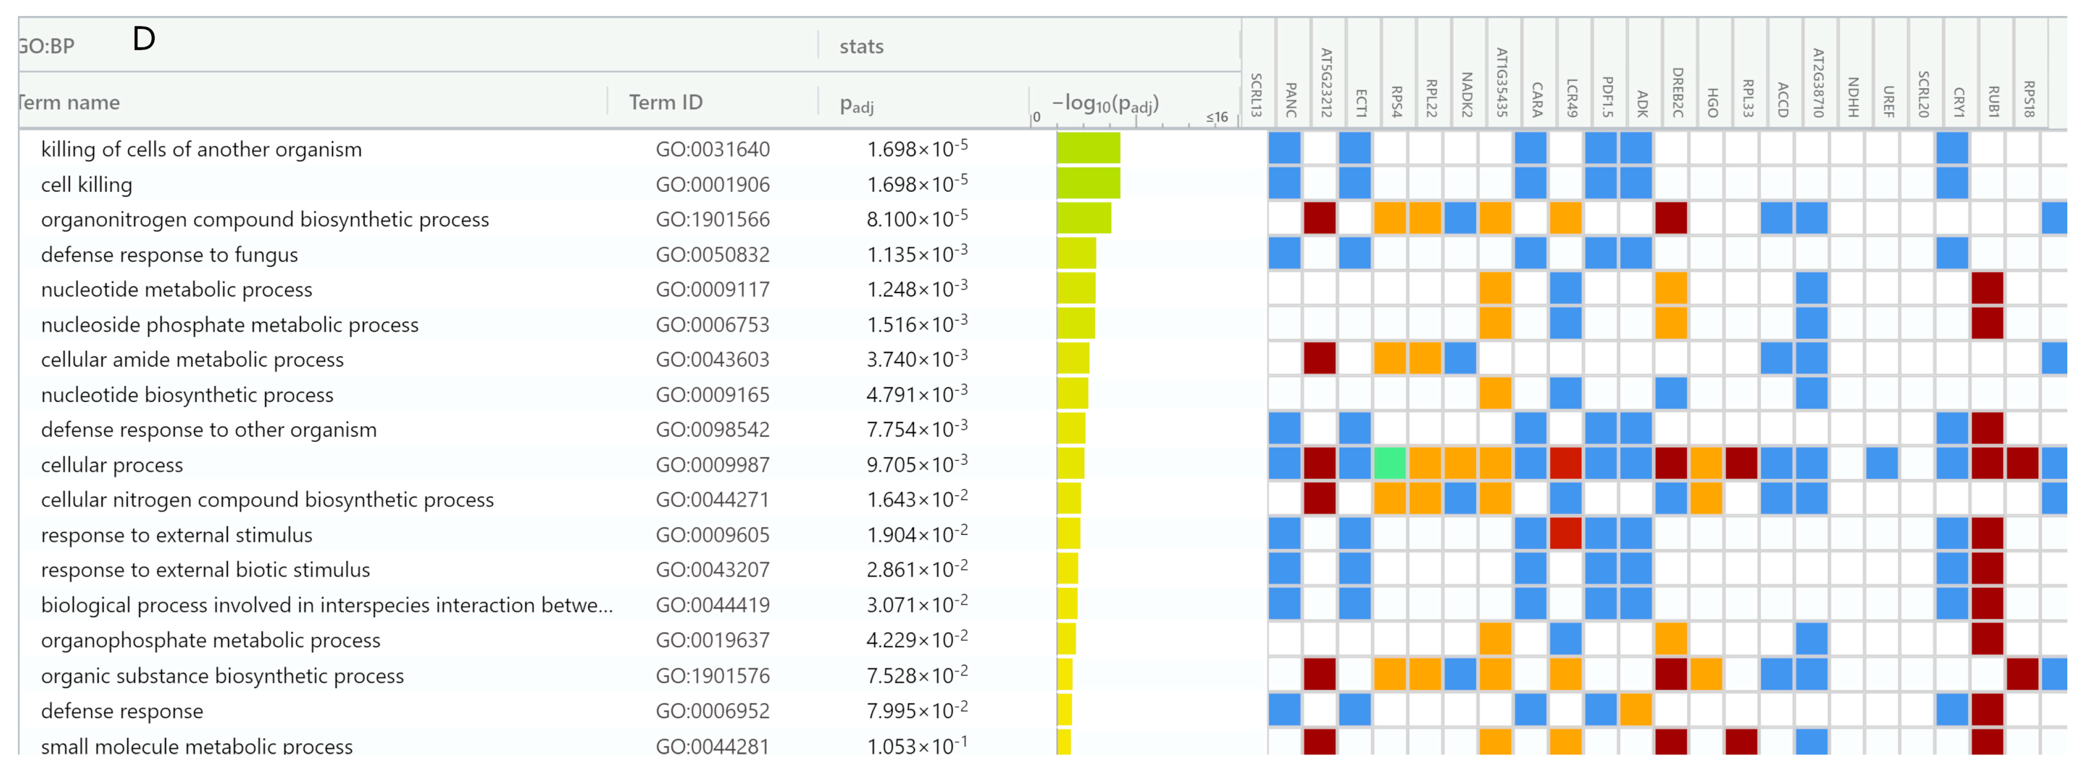Click the RPS18 gene column header
The image size is (2088, 772).
click(2029, 99)
